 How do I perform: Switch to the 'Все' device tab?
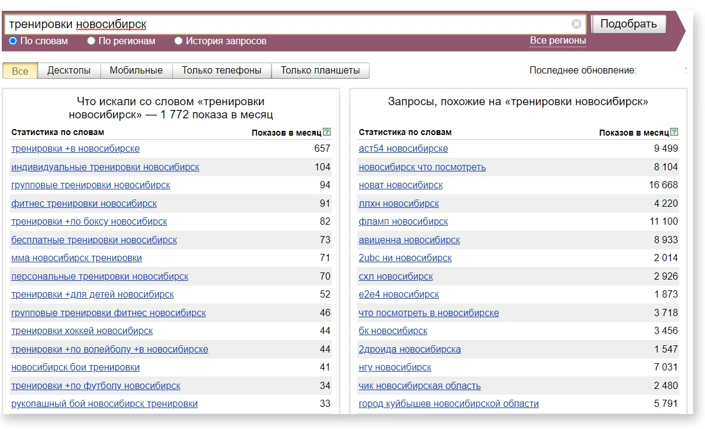click(x=20, y=71)
